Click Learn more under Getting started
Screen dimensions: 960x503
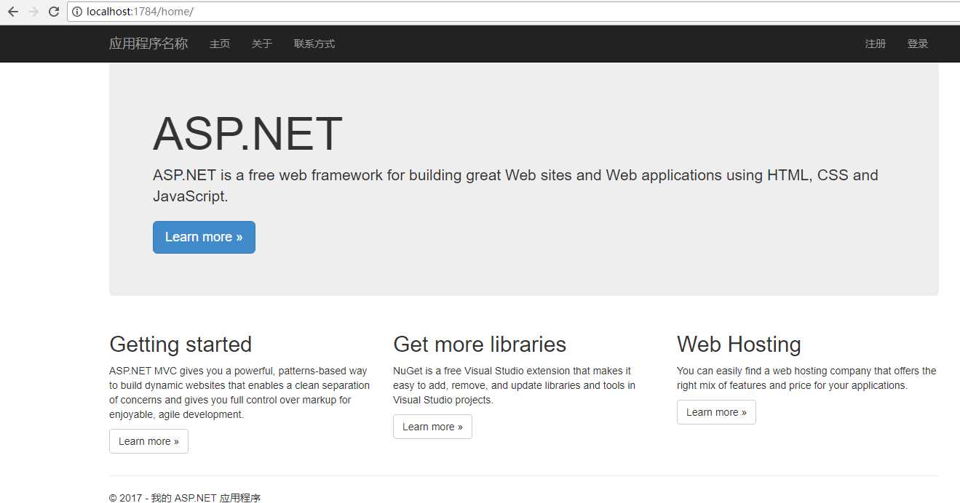[148, 441]
